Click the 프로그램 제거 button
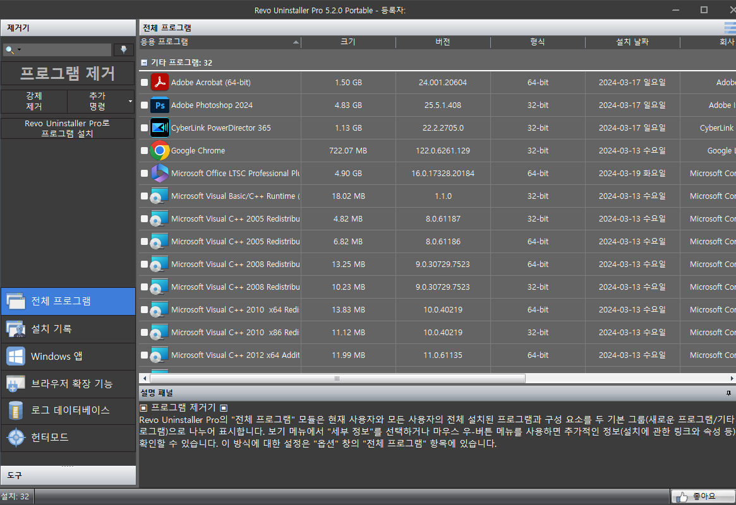736x505 pixels. [x=68, y=74]
